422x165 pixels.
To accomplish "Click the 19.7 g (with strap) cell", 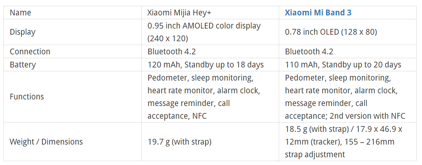I will click(179, 142).
